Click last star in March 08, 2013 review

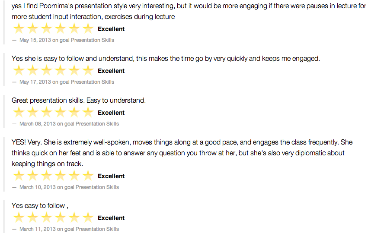[88, 113]
